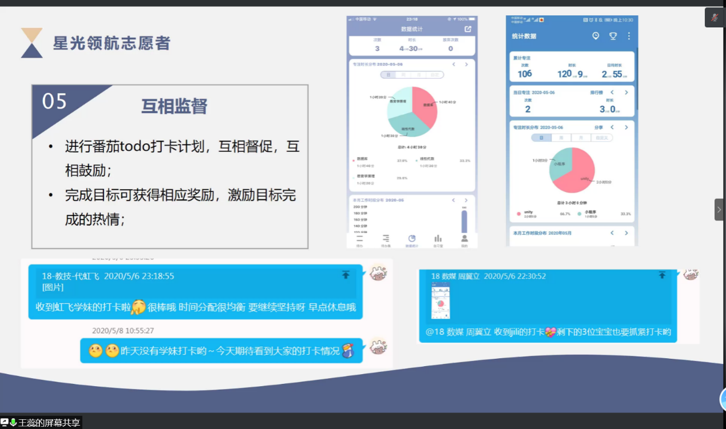The image size is (726, 429).
Task: Go to previous date in left 专注时长分布 card
Action: click(x=453, y=65)
